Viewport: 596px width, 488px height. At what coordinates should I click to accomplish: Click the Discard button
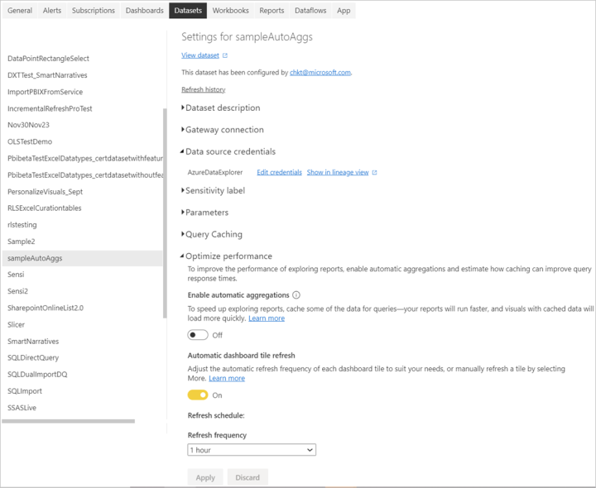248,477
